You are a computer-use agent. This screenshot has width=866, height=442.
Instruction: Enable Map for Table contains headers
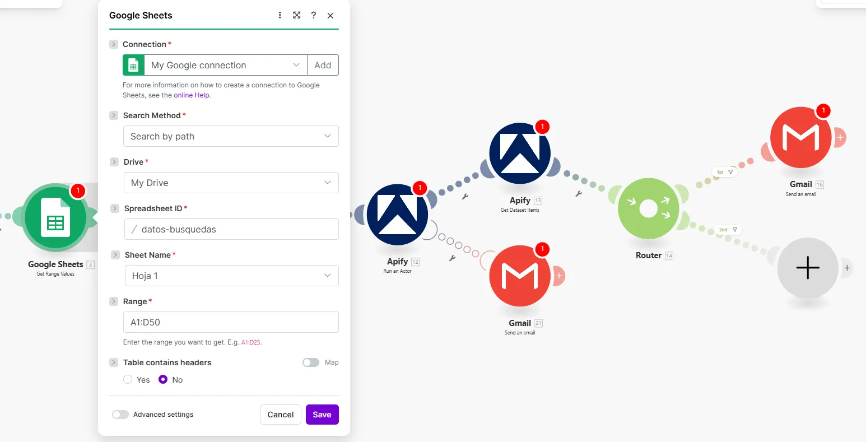click(x=311, y=362)
